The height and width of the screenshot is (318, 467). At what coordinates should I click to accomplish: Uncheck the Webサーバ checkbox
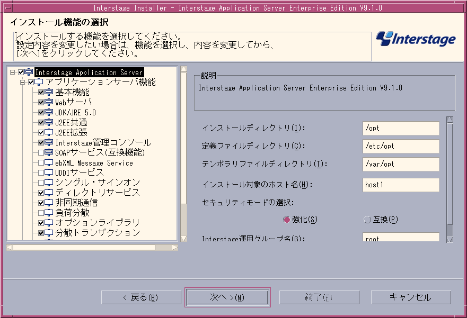point(41,103)
